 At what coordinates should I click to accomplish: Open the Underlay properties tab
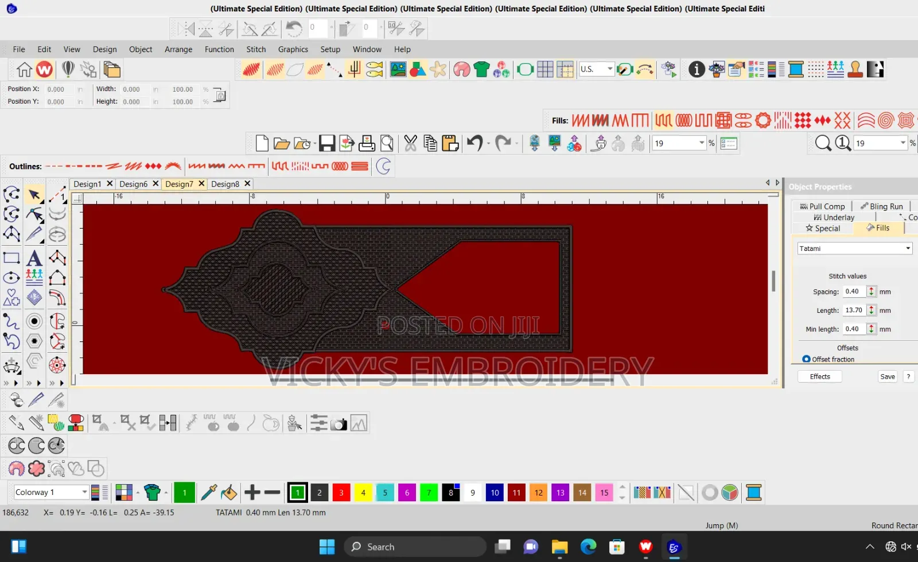834,217
